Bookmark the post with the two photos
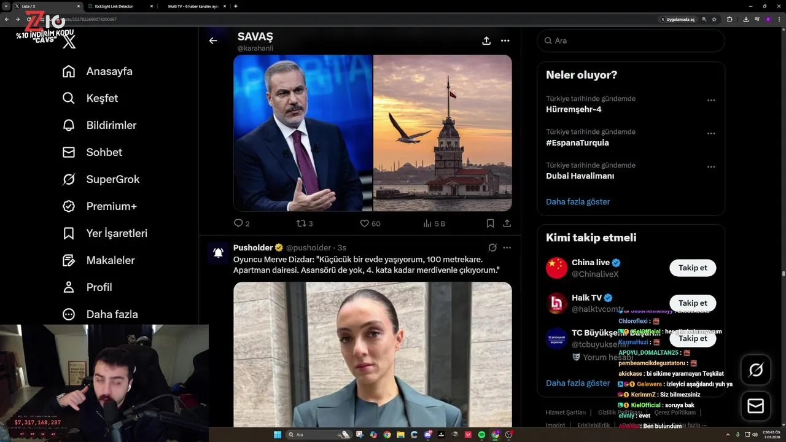 (490, 223)
